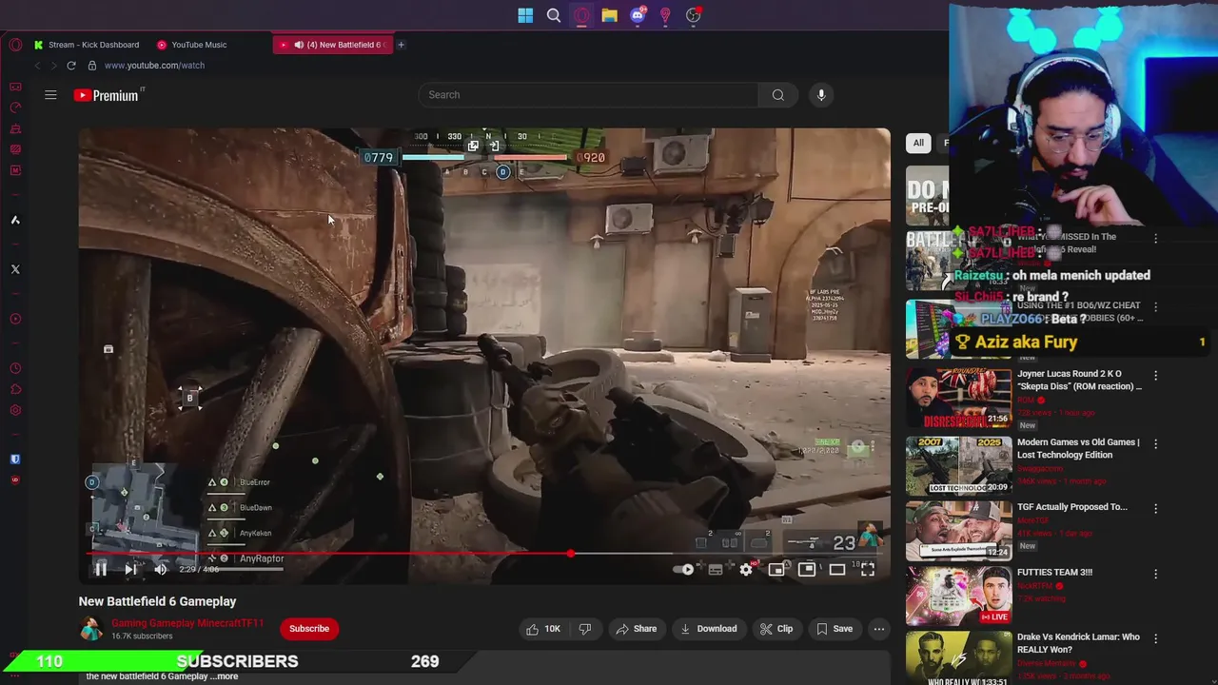
Task: Go to YouTube Premium home logo
Action: coord(107,95)
